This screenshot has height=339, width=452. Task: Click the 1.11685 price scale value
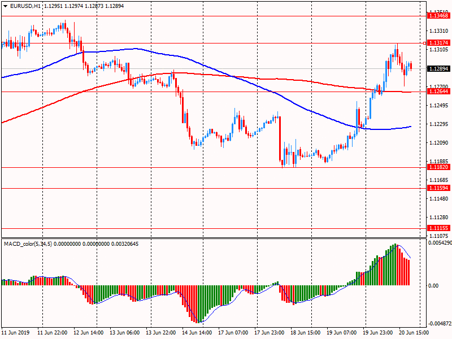(x=439, y=180)
